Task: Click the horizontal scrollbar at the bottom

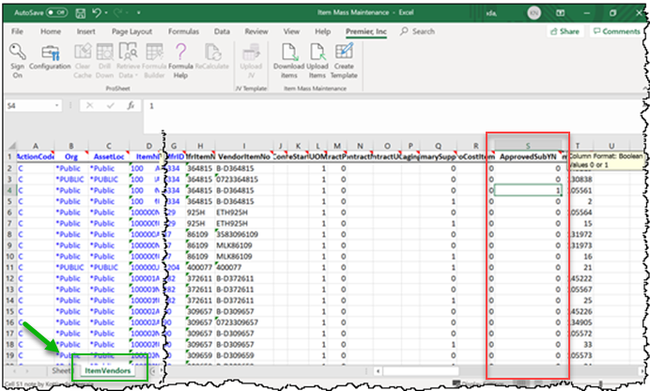Action: tap(376, 370)
